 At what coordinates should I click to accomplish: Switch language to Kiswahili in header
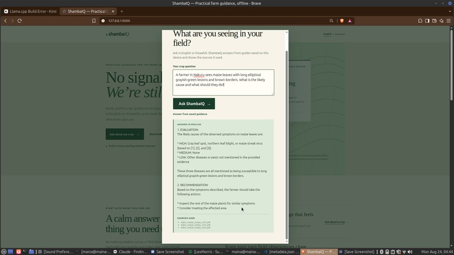pyautogui.click(x=340, y=34)
